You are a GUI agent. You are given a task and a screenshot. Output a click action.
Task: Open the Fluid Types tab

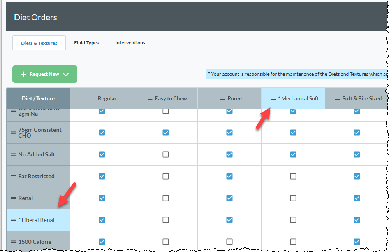point(86,43)
